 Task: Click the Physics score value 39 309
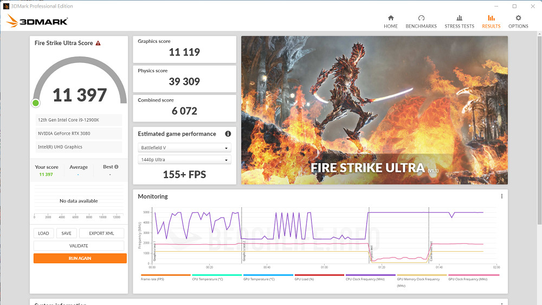click(x=184, y=82)
